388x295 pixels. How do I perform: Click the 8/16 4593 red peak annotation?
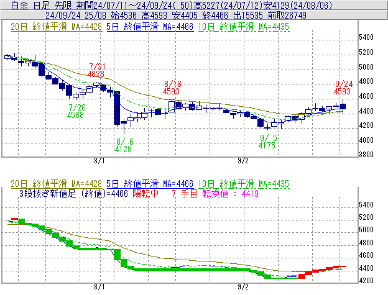(x=172, y=88)
